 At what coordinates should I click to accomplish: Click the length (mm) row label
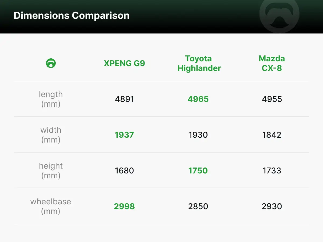tap(51, 99)
